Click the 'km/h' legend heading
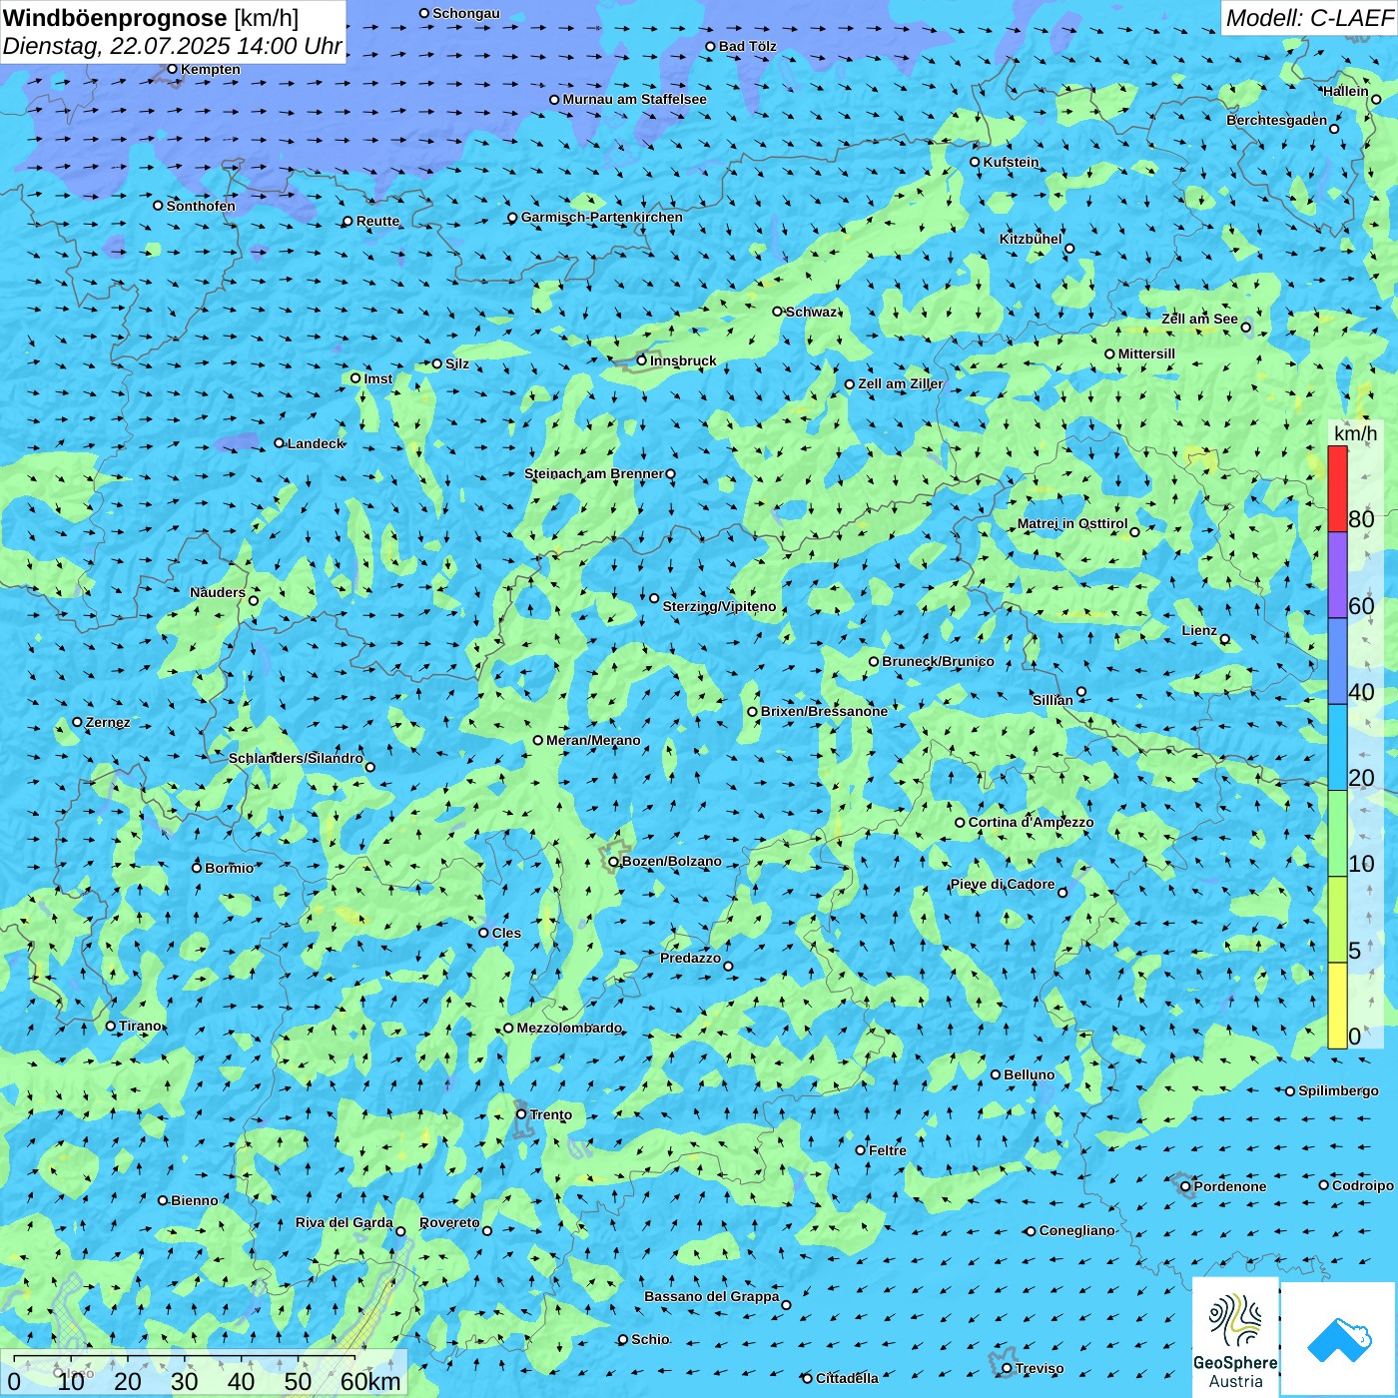Viewport: 1398px width, 1398px height. [x=1355, y=433]
